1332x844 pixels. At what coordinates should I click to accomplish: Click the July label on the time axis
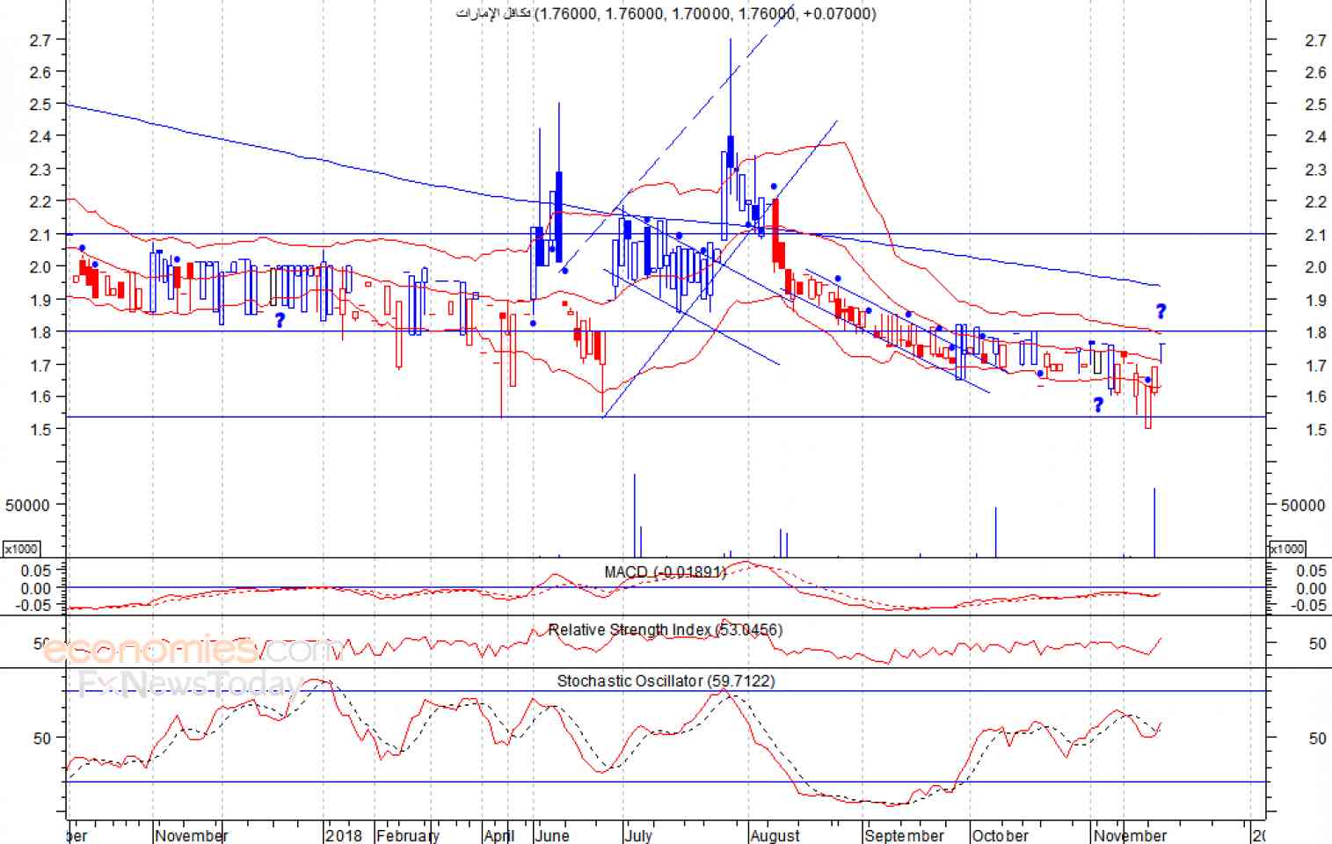pos(638,834)
